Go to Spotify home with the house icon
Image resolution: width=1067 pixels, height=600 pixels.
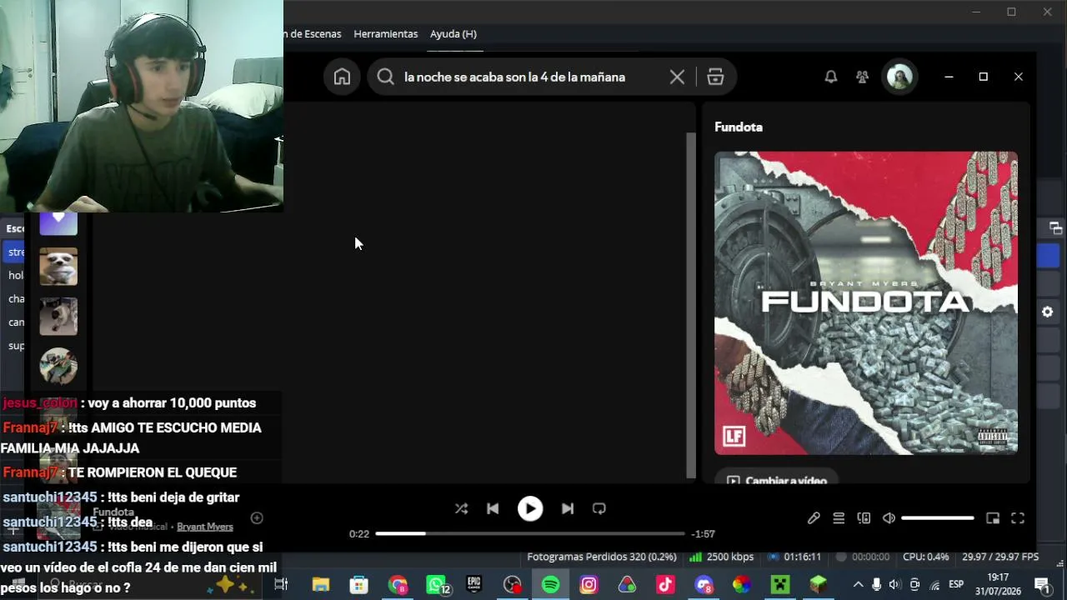(x=342, y=77)
